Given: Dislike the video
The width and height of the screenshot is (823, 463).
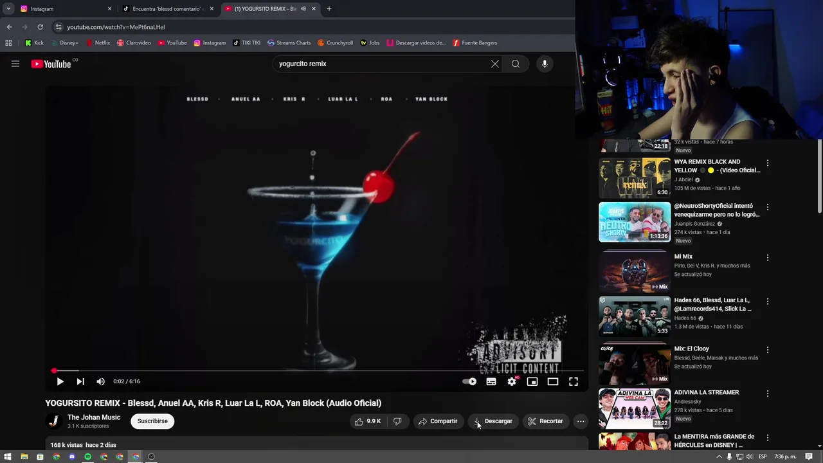Looking at the screenshot, I should [397, 421].
